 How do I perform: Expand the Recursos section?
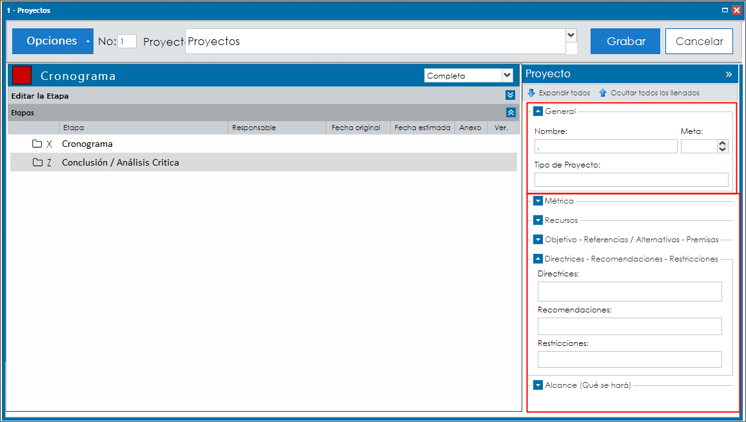(x=538, y=220)
